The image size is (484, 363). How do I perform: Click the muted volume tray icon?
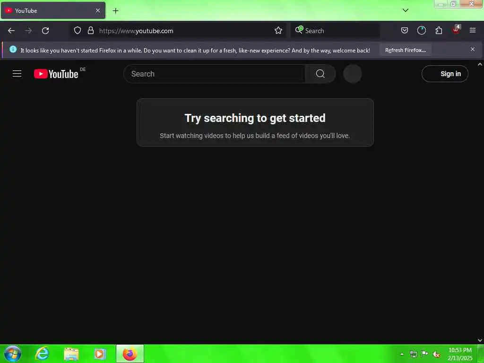tap(436, 354)
